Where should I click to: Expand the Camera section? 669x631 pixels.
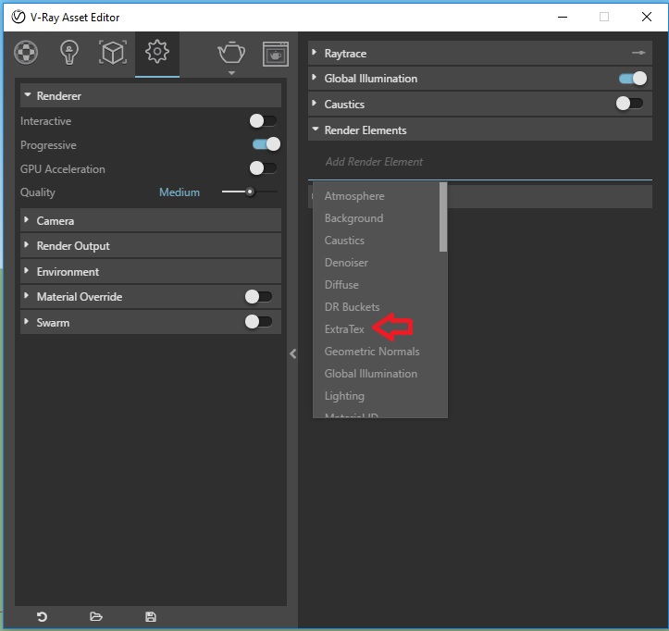[151, 220]
